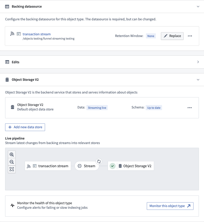Collapse the Object Storage V2 section chevron
This screenshot has height=222, width=204.
(x=198, y=80)
